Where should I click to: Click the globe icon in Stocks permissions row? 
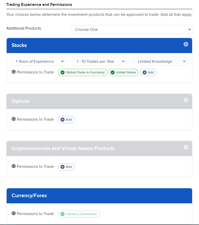[14, 72]
